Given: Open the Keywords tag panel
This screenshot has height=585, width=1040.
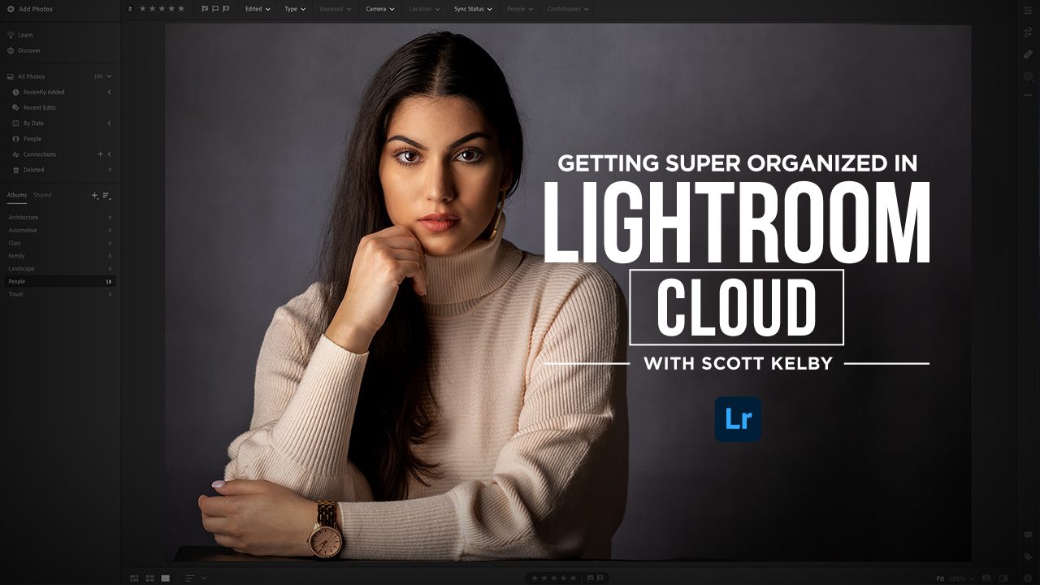Looking at the screenshot, I should click(1028, 557).
